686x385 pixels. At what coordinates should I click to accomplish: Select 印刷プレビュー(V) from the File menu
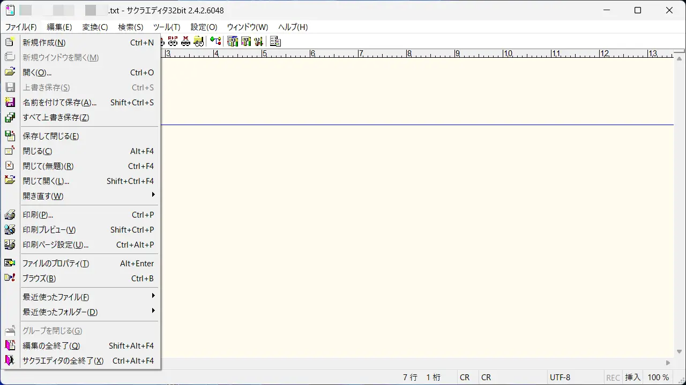click(49, 230)
